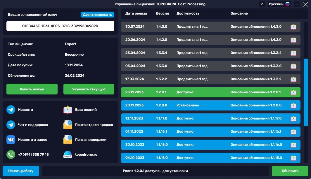Click the Начать работу button
Image resolution: width=311 pixels, height=179 pixels.
coord(21,171)
